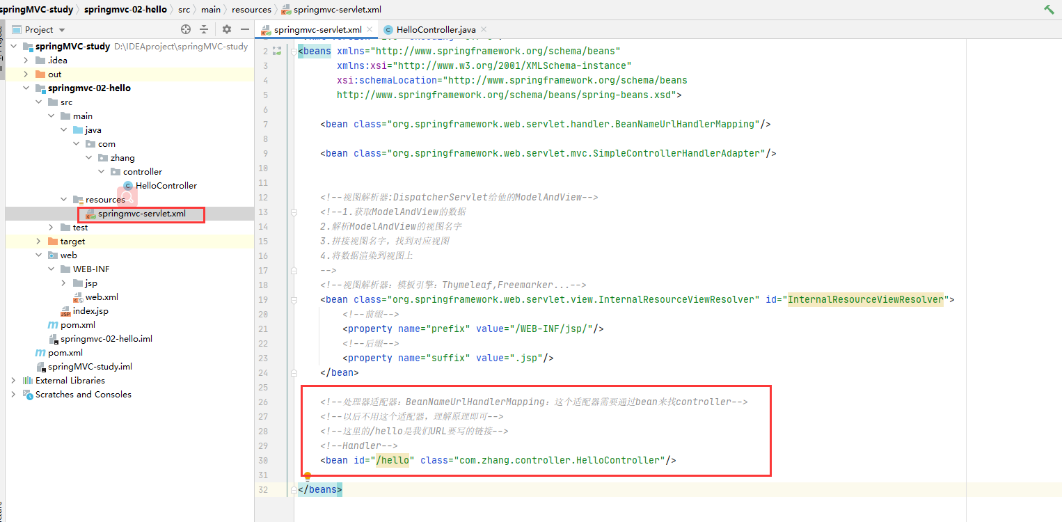Expand the External Libraries node

point(13,381)
